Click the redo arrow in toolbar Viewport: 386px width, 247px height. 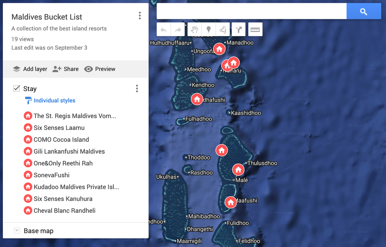178,30
